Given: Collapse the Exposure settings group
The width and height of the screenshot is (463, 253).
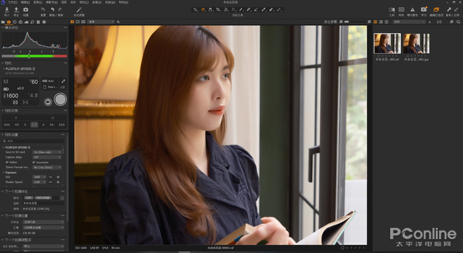Looking at the screenshot, I should pos(3,172).
